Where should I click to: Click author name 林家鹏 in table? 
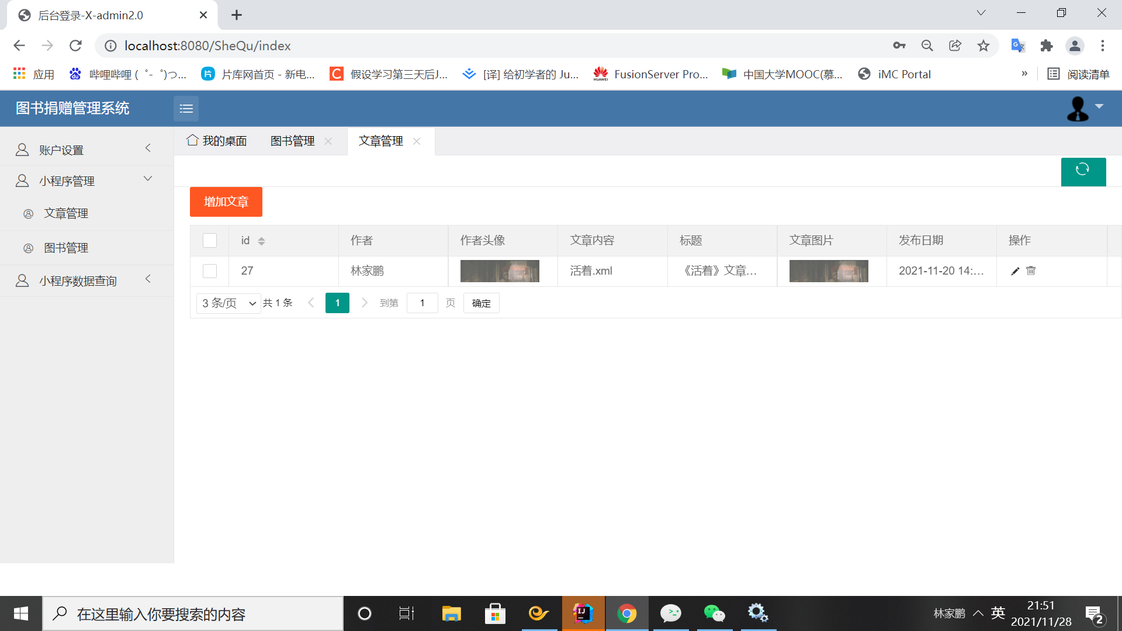tap(367, 271)
